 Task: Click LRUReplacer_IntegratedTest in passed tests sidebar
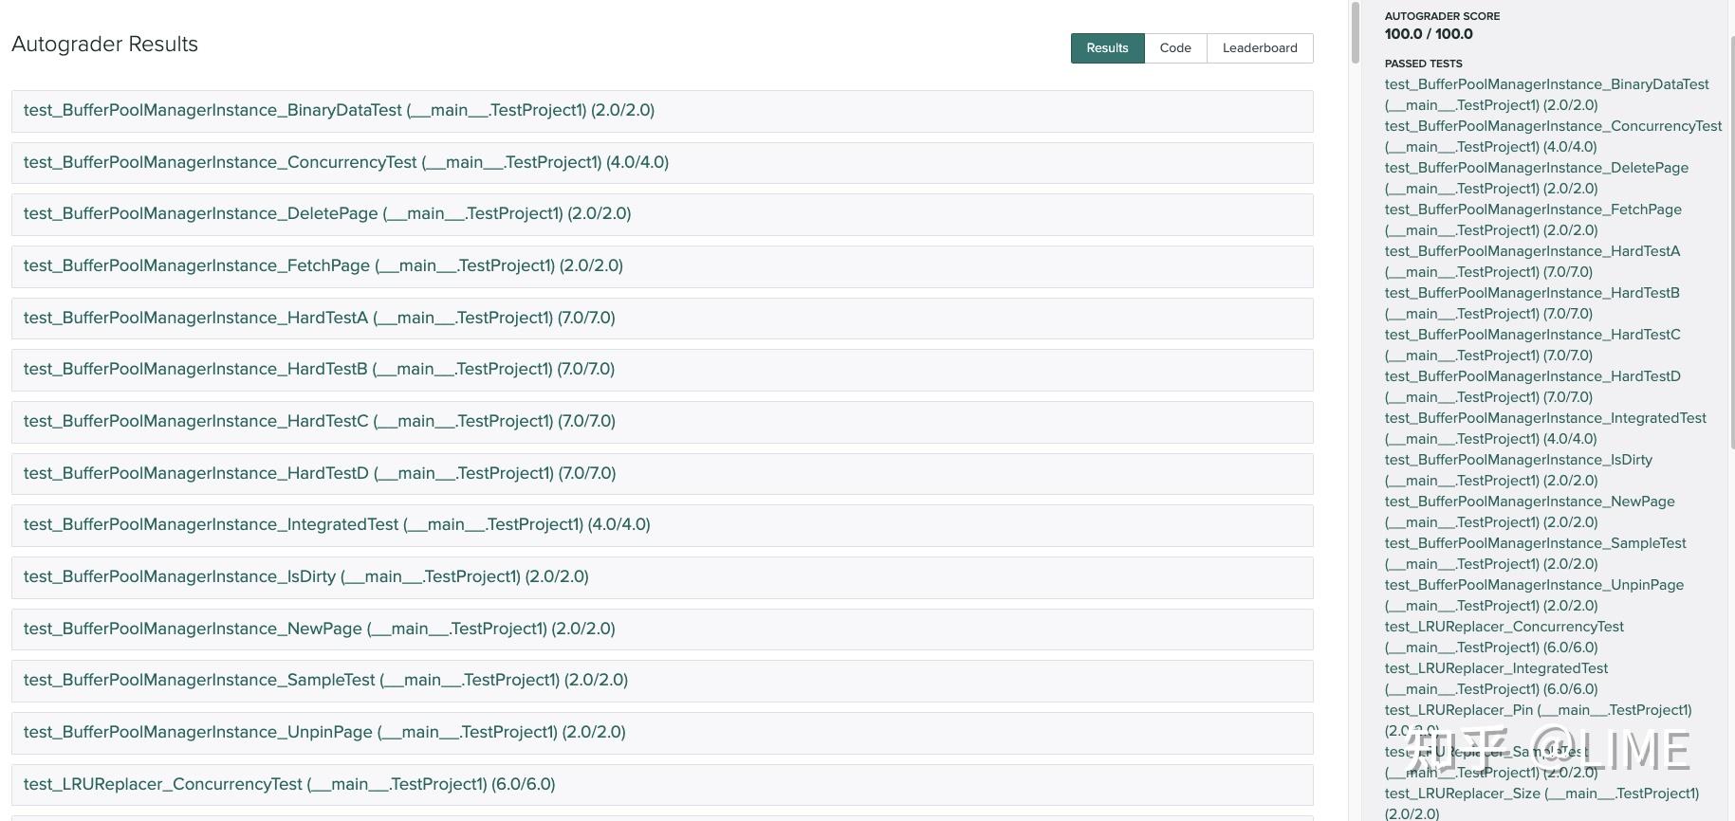(1496, 679)
